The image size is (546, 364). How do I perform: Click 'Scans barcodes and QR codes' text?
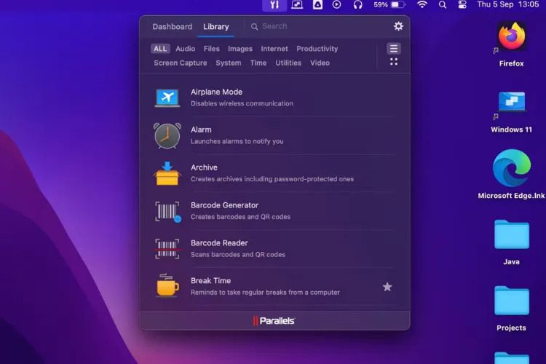[238, 254]
